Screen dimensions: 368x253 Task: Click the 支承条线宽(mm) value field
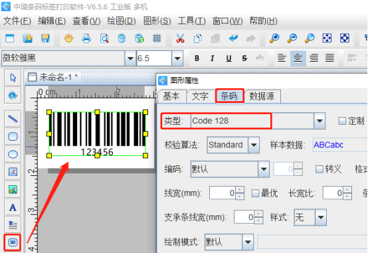244,217
